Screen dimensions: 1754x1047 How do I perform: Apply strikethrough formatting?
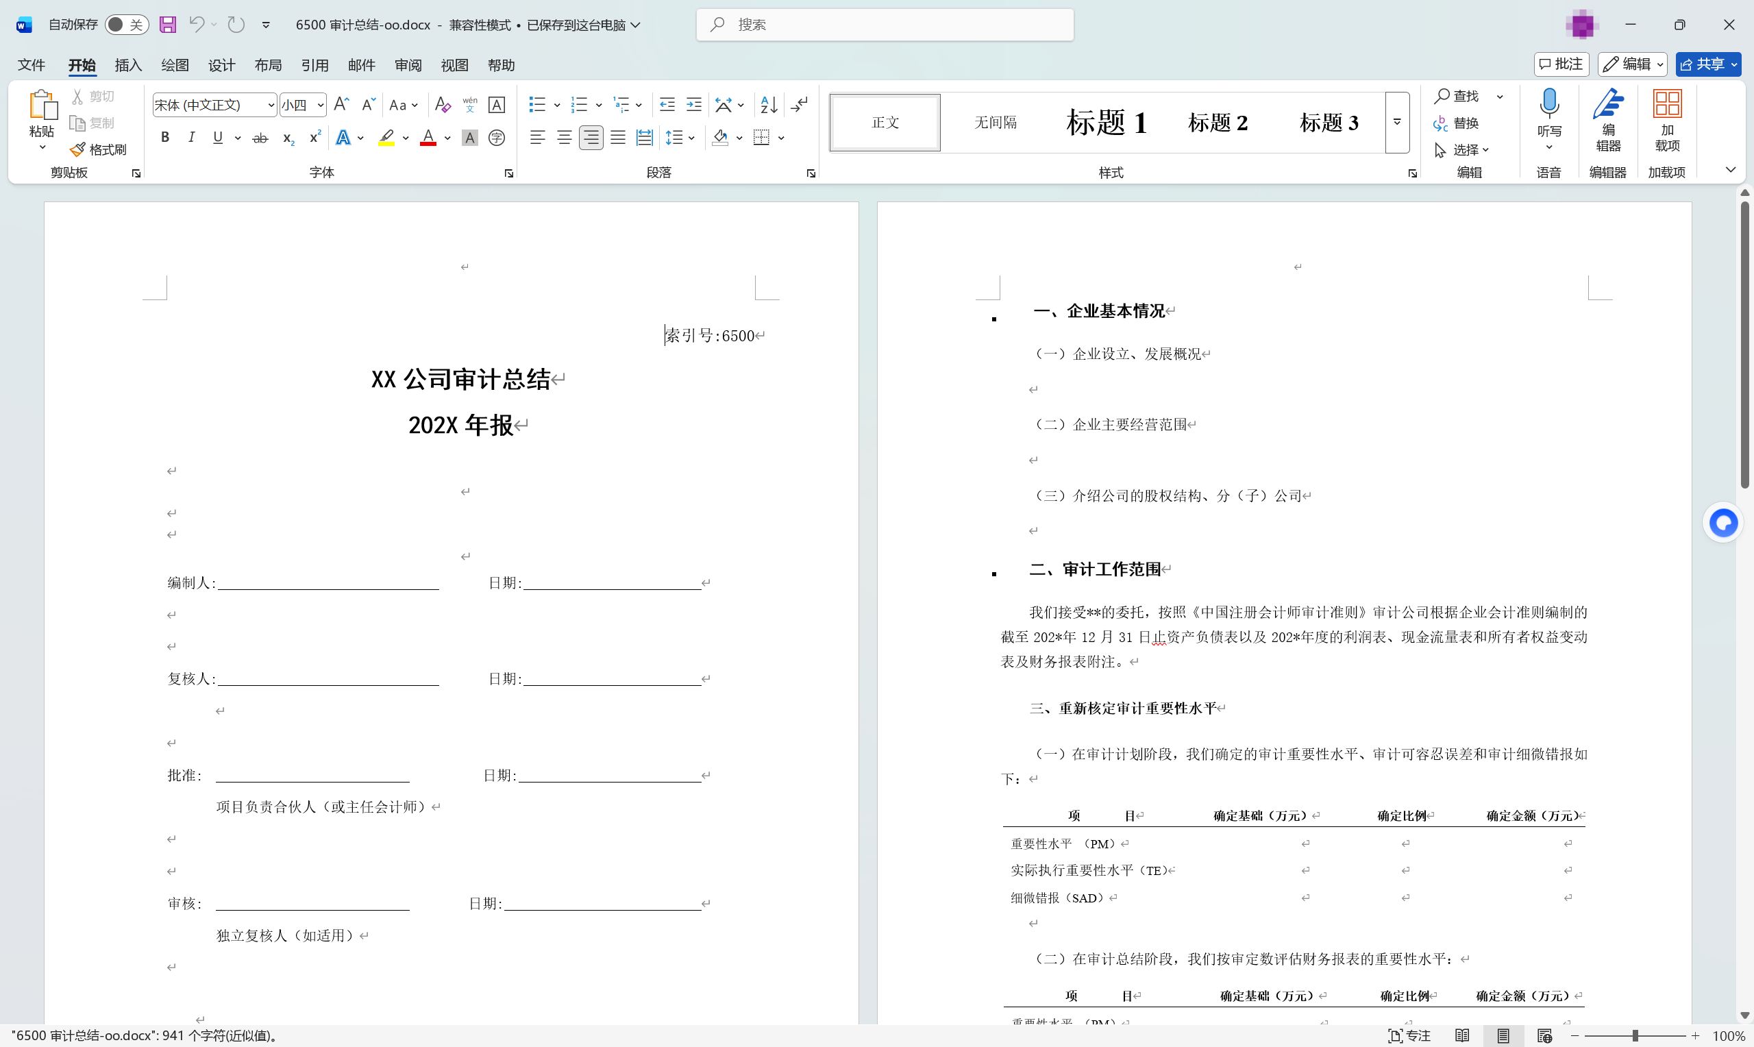point(260,138)
